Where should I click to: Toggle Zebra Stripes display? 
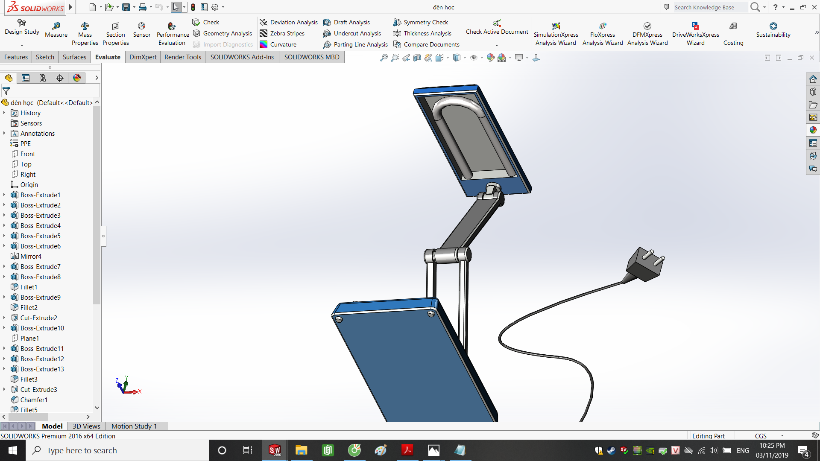[x=282, y=33]
